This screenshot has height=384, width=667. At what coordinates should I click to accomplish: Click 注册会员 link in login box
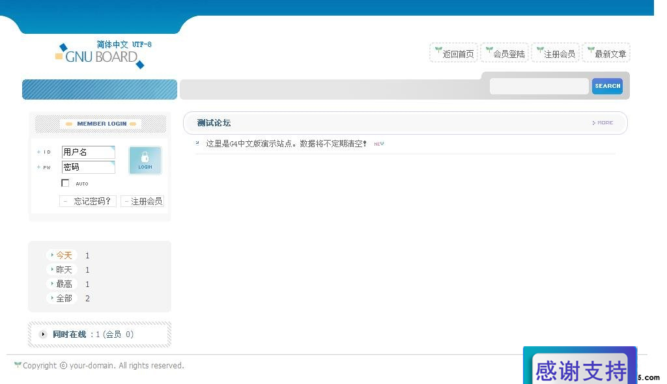tap(143, 201)
